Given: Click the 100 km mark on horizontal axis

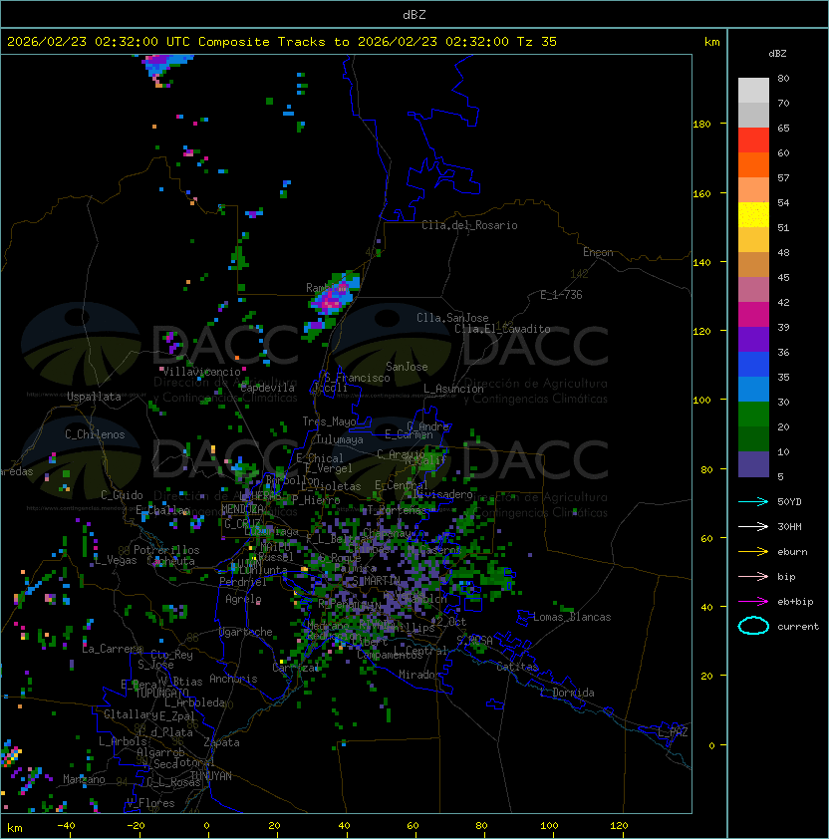Looking at the screenshot, I should (x=549, y=826).
